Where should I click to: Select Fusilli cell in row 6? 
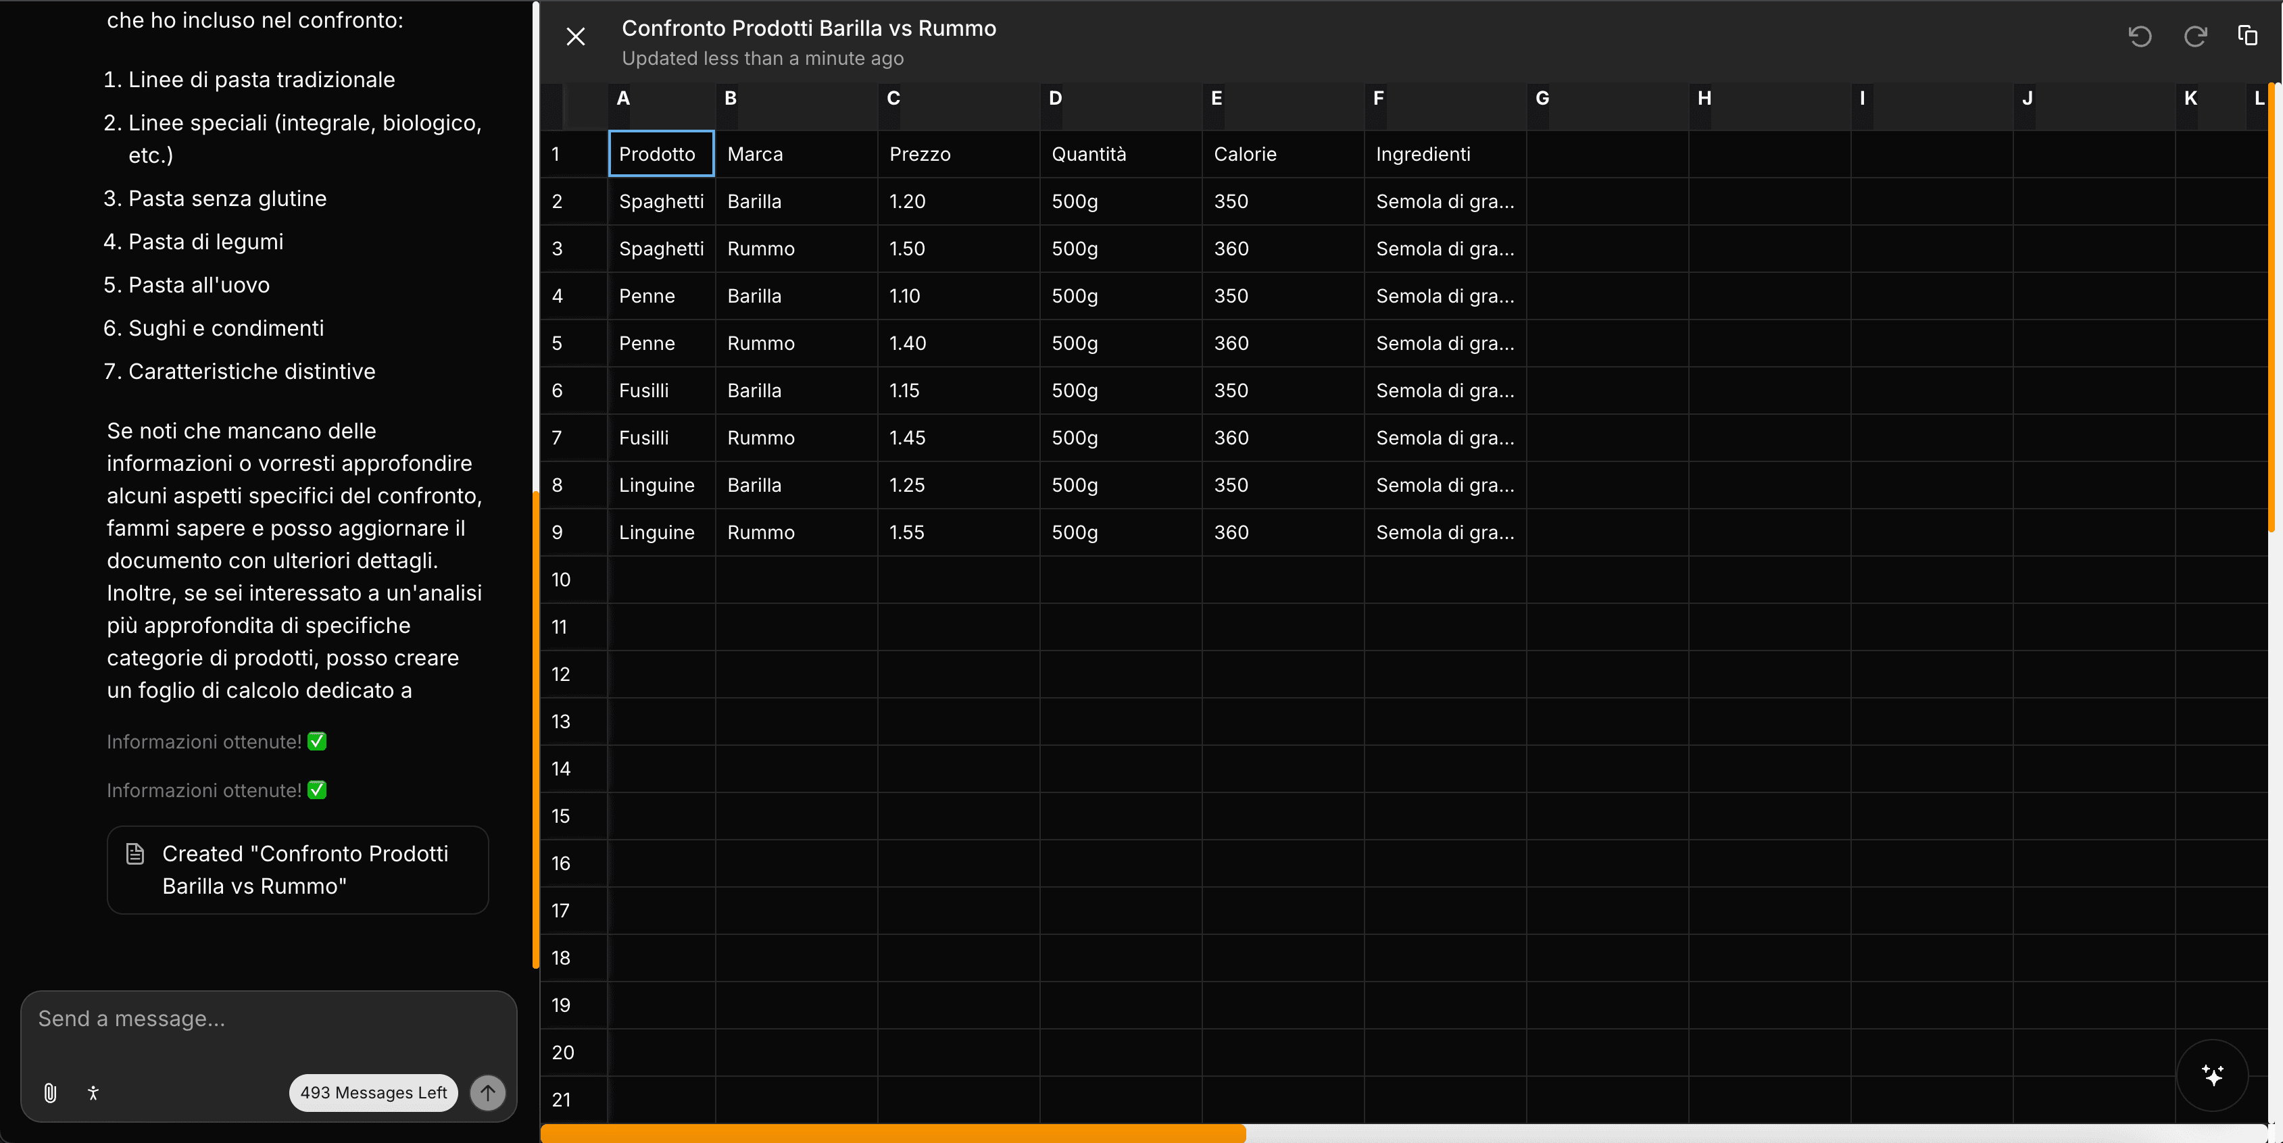click(x=661, y=390)
